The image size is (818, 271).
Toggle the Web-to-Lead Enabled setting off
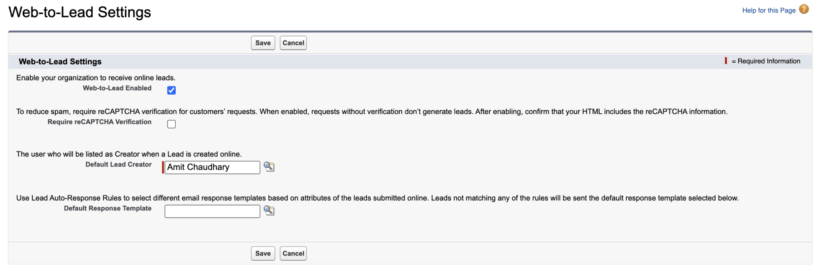171,90
